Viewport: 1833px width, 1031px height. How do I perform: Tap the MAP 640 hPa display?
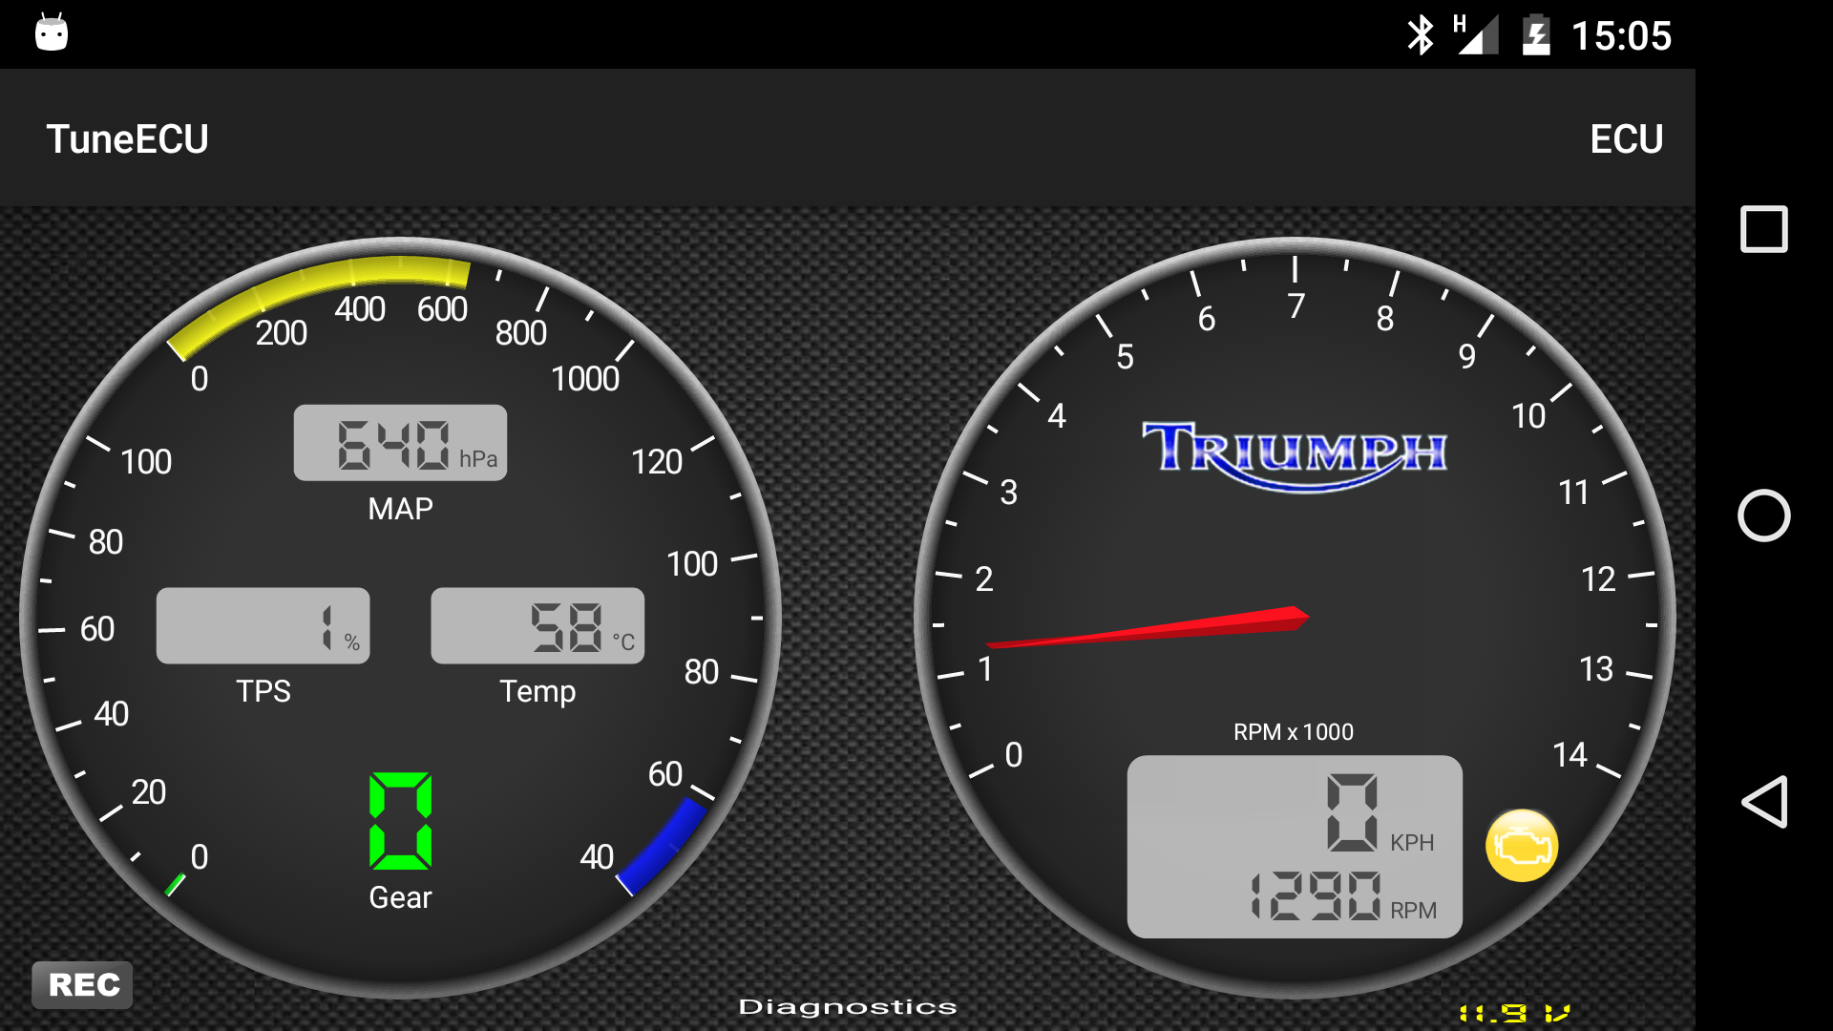click(x=400, y=443)
